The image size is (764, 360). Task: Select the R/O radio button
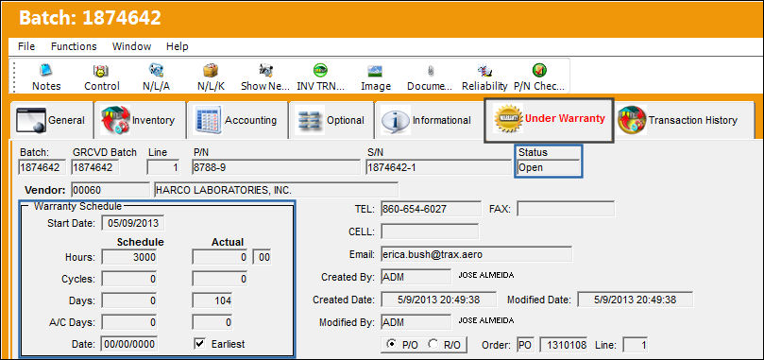pos(433,344)
